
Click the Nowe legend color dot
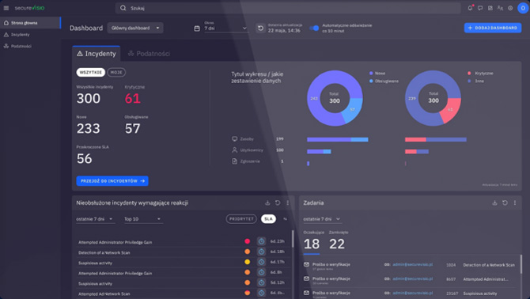[x=371, y=73]
